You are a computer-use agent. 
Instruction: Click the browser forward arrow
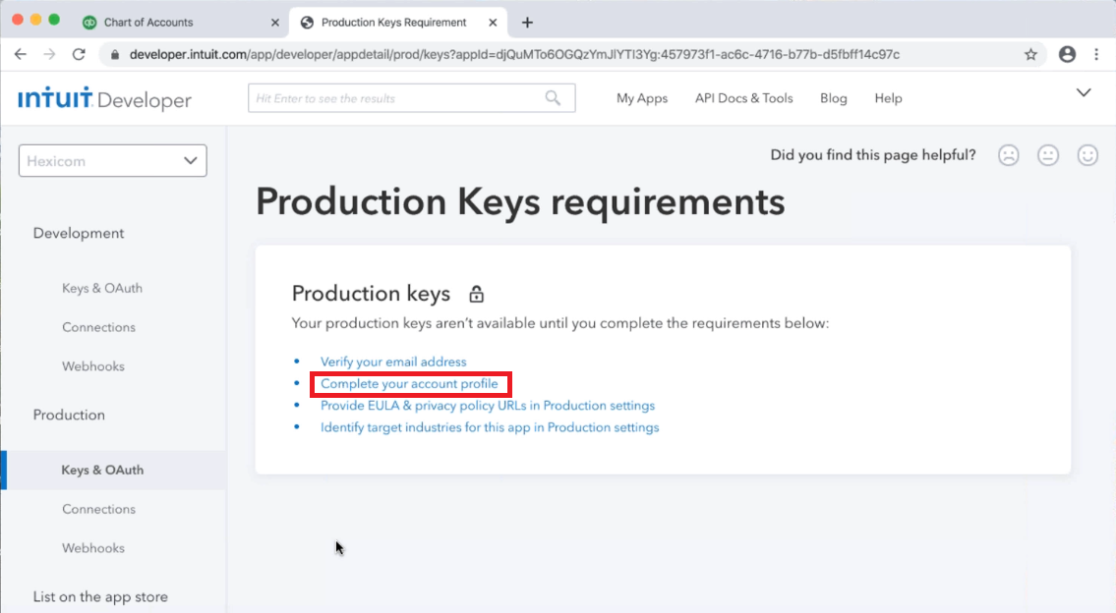click(49, 54)
